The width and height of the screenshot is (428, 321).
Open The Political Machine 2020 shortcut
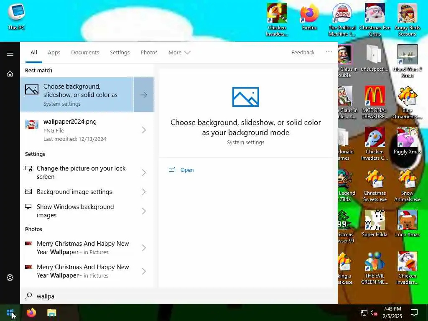(x=342, y=20)
